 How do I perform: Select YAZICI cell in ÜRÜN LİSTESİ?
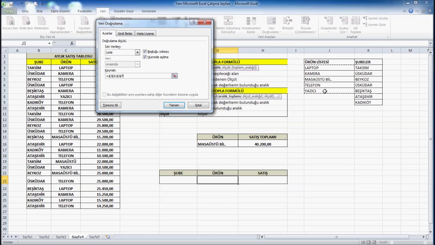(329, 91)
